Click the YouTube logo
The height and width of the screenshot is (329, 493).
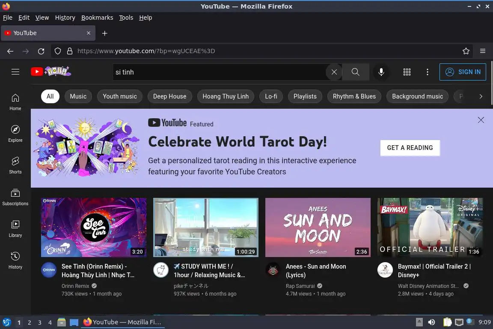click(51, 72)
